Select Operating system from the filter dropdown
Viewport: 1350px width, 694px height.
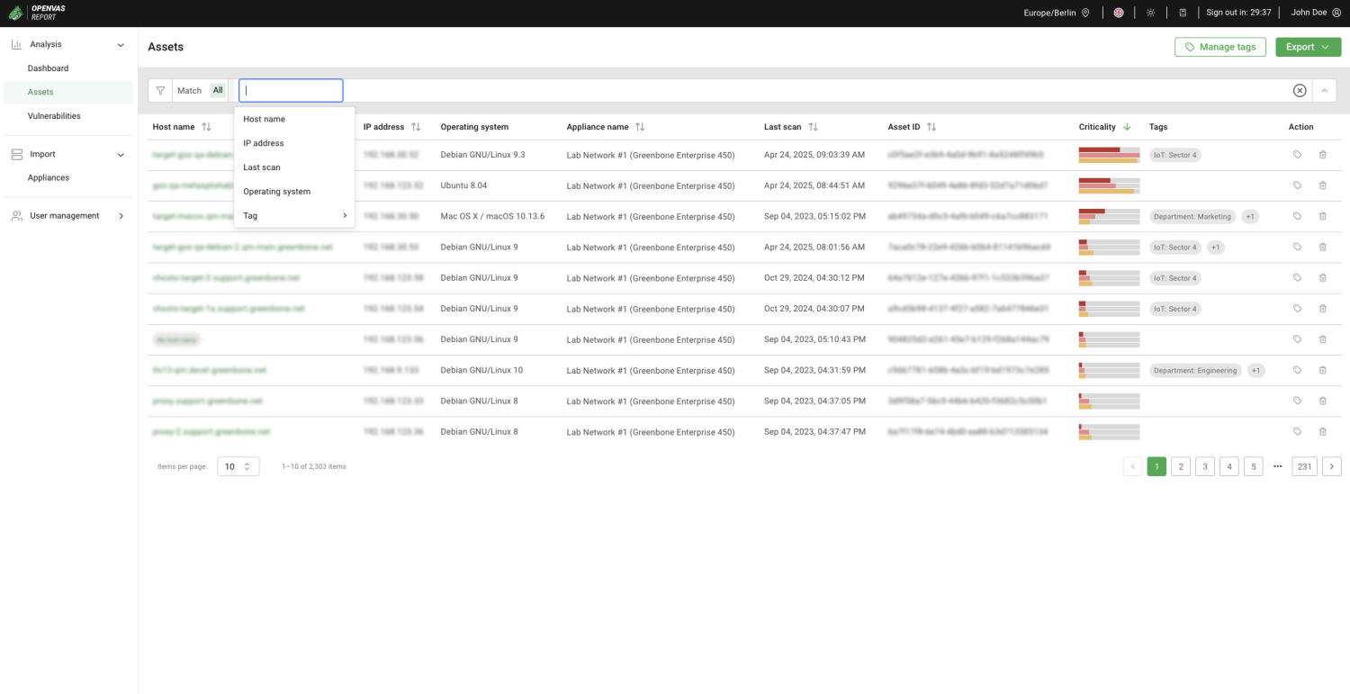(278, 191)
